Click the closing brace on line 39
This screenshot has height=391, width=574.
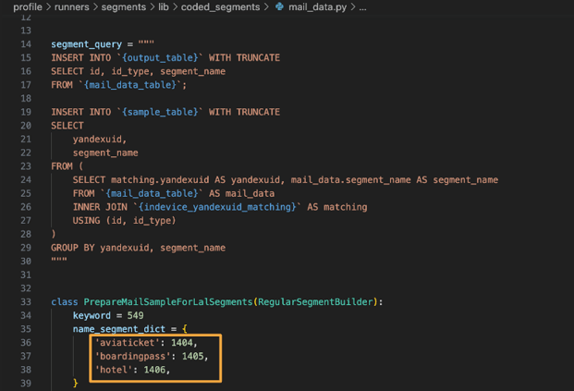[x=76, y=384]
